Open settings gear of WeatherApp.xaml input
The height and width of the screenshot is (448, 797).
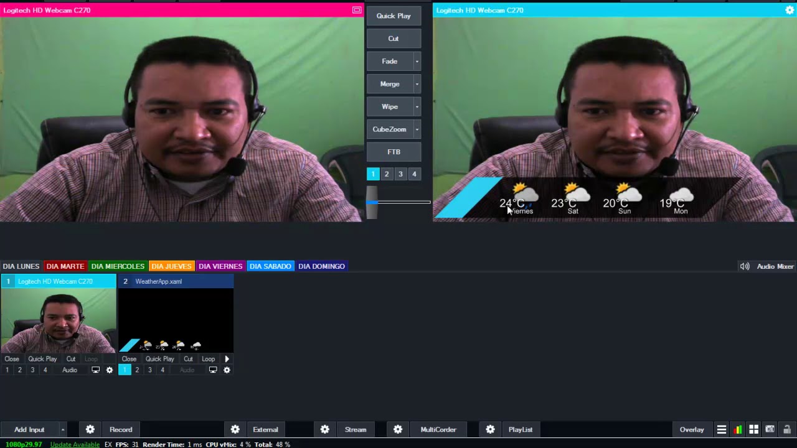point(227,370)
